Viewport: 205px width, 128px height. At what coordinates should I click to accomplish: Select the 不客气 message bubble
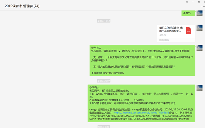point(188,13)
